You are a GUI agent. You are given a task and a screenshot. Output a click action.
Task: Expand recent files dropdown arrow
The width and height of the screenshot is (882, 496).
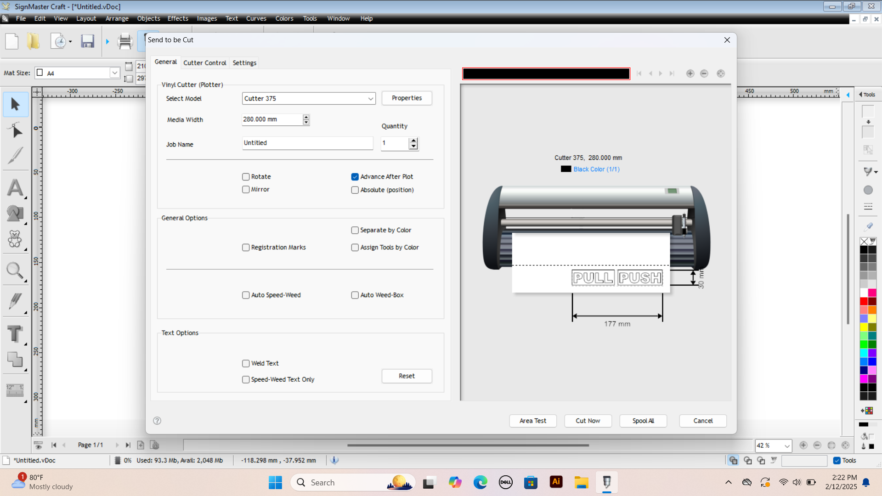coord(70,42)
